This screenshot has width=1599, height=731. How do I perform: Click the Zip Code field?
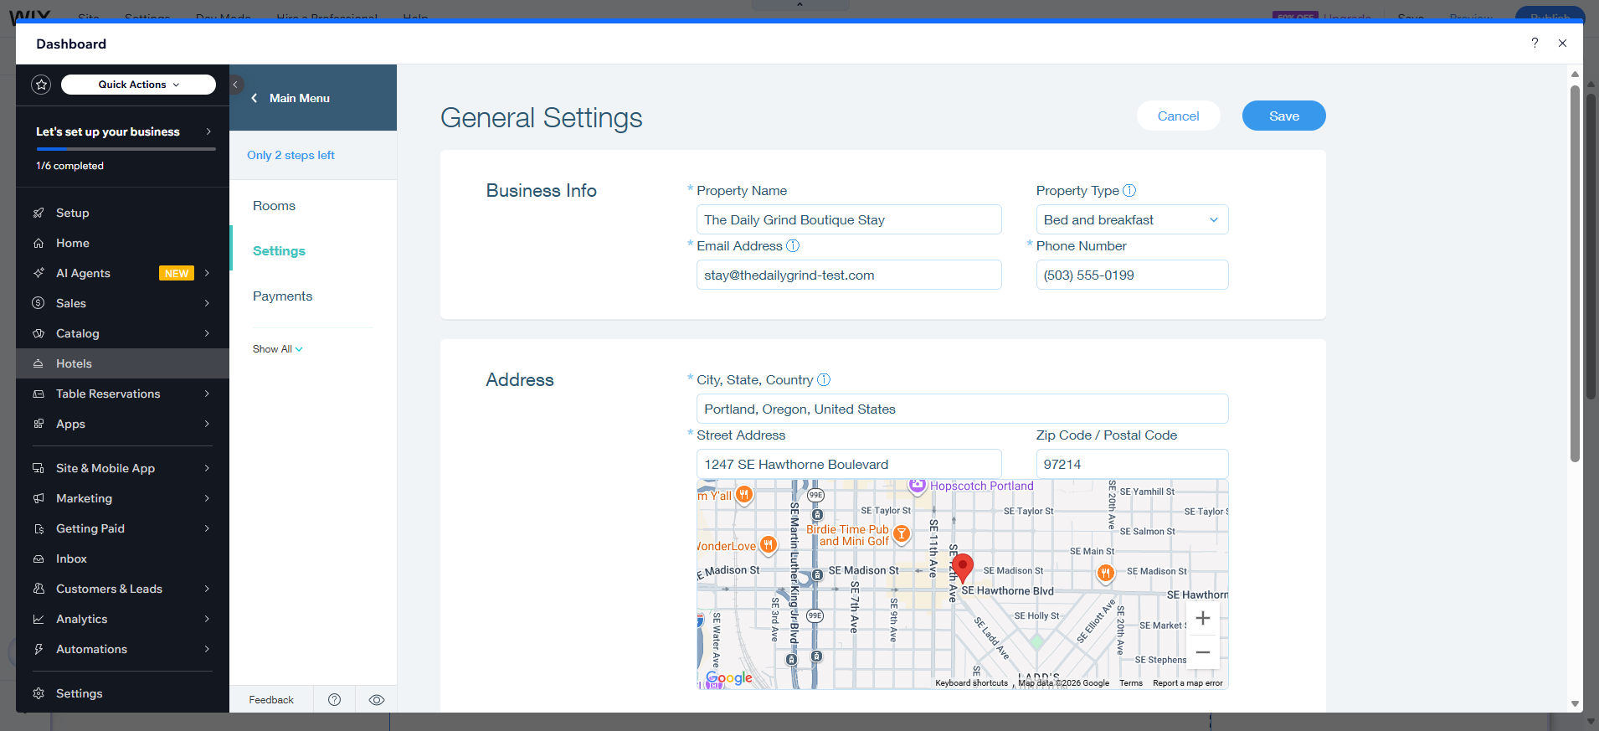point(1132,464)
